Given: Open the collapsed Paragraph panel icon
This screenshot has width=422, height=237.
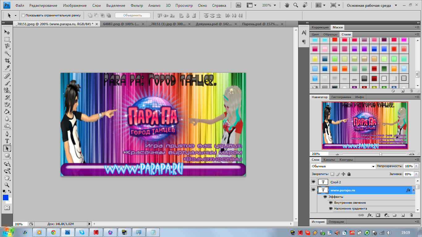Looking at the screenshot, I should click(x=304, y=42).
